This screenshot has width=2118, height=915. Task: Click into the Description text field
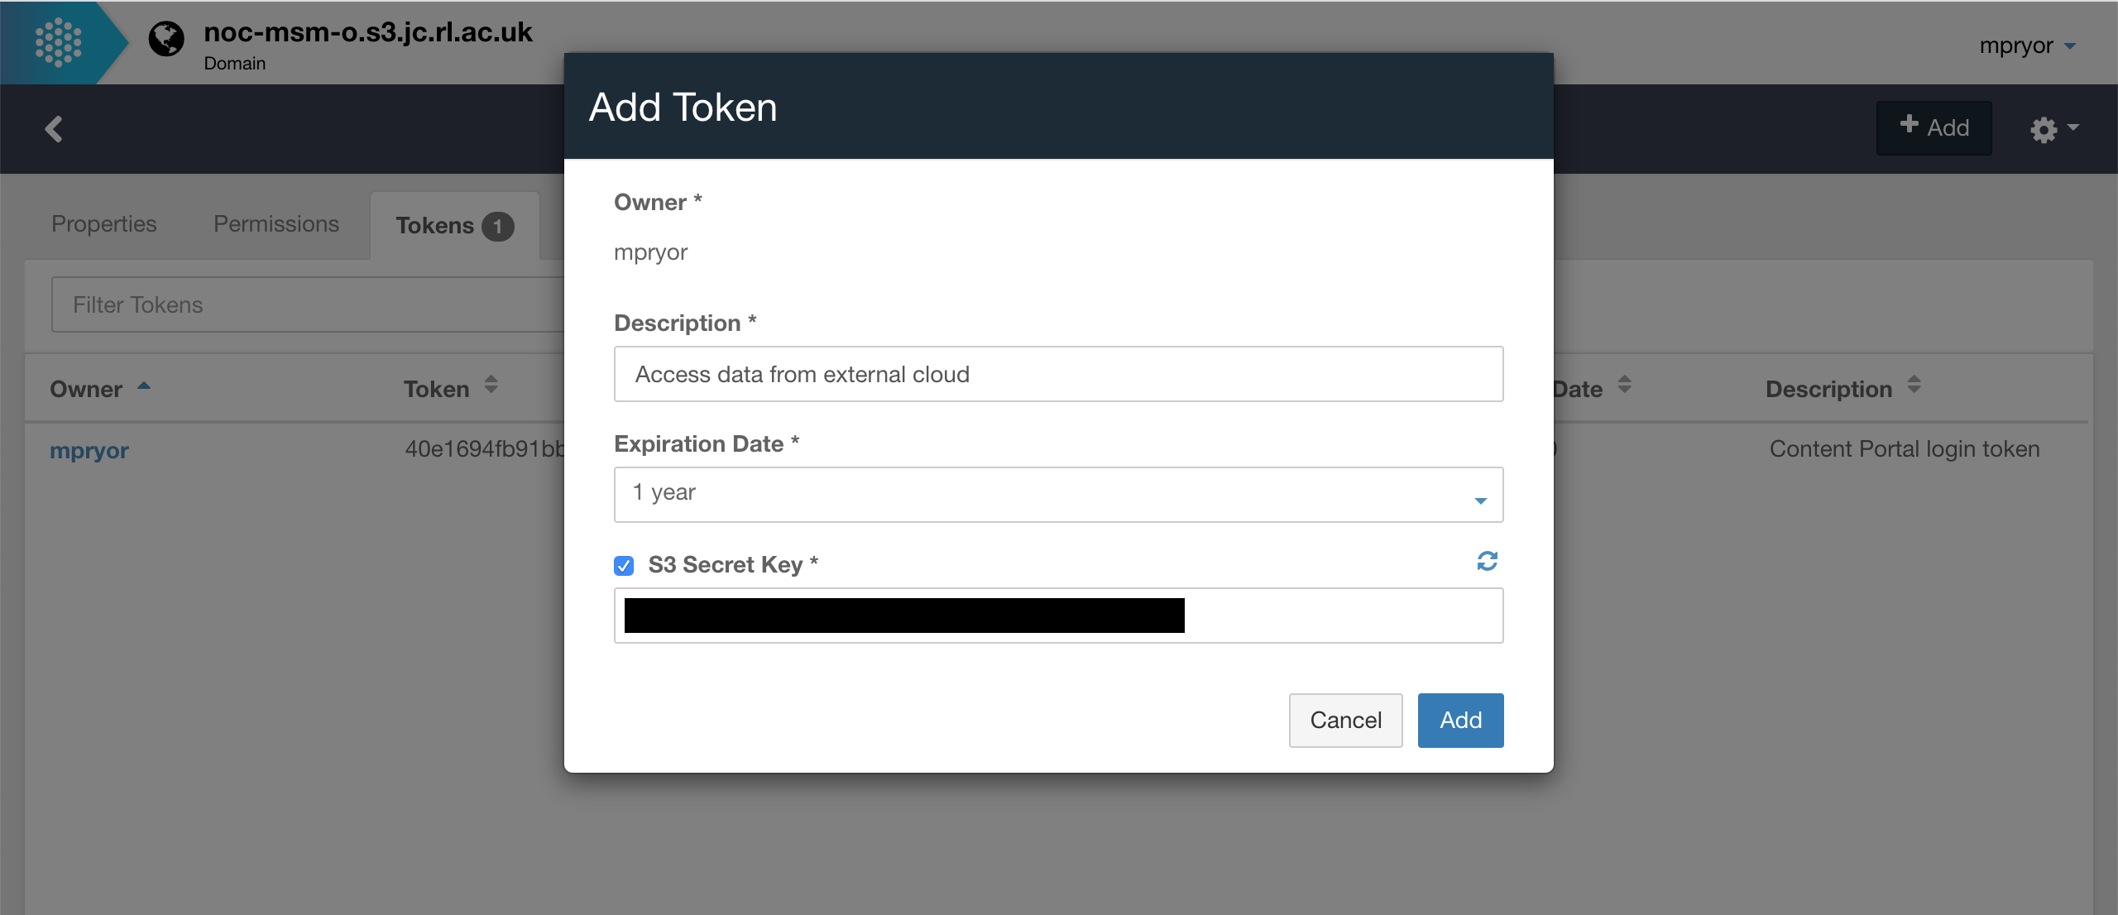tap(1058, 374)
